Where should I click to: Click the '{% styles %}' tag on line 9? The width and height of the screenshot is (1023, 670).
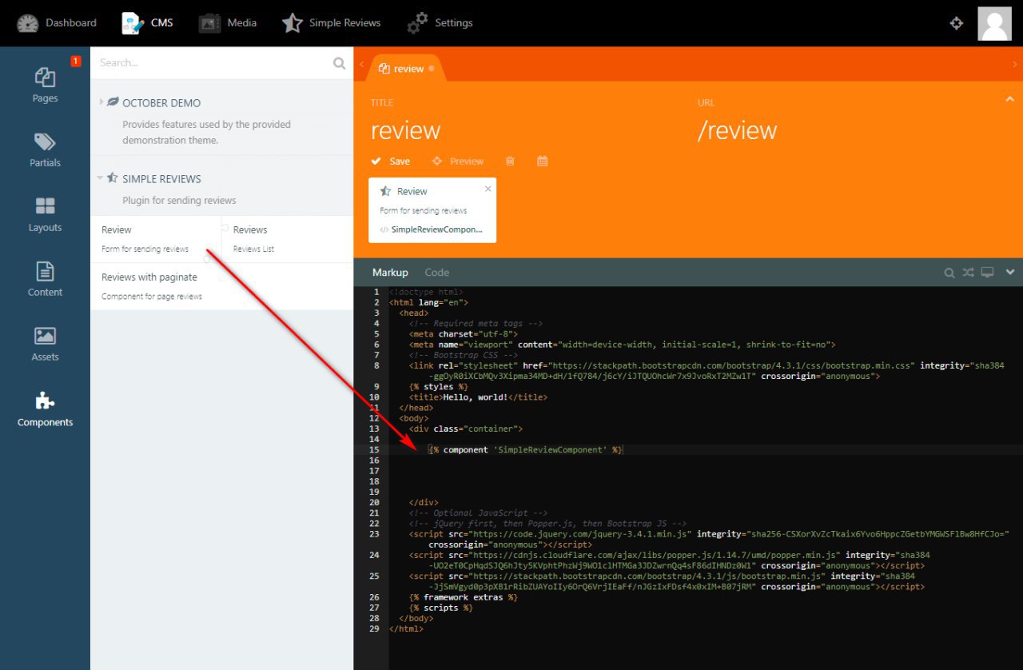438,386
